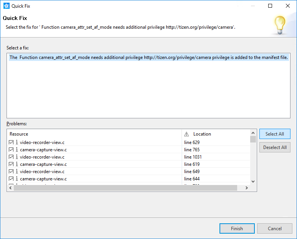This screenshot has width=297, height=239.
Task: Cancel the Quick Fix dialog
Action: click(x=274, y=229)
